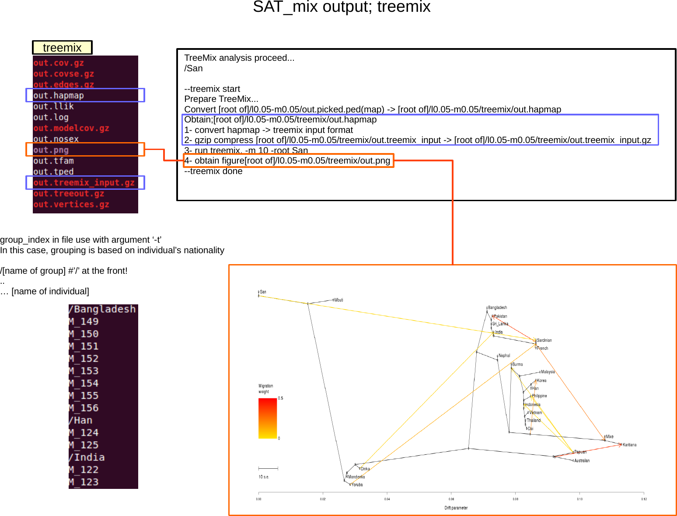Click the /Han group header in list
The image size is (677, 516).
click(x=80, y=420)
